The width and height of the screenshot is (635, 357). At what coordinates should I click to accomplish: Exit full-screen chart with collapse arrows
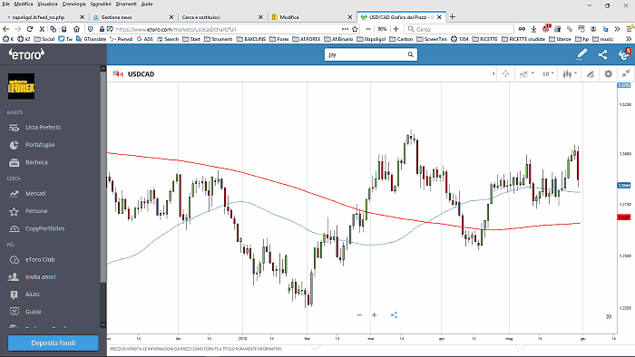click(626, 73)
